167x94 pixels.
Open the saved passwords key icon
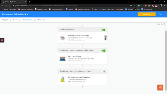click(x=131, y=6)
